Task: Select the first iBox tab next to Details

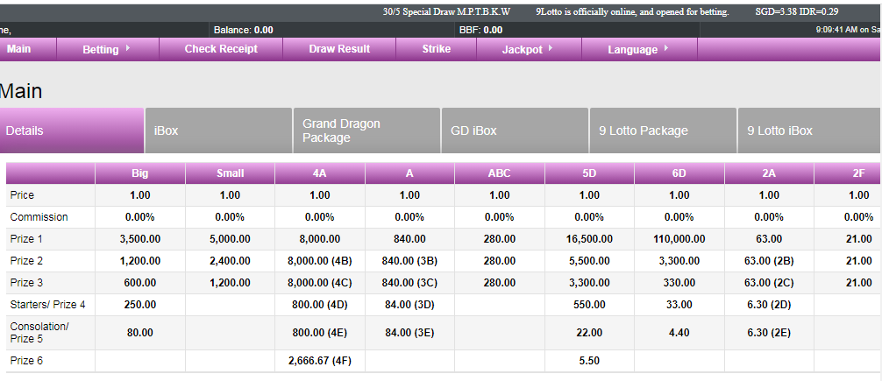Action: tap(218, 131)
